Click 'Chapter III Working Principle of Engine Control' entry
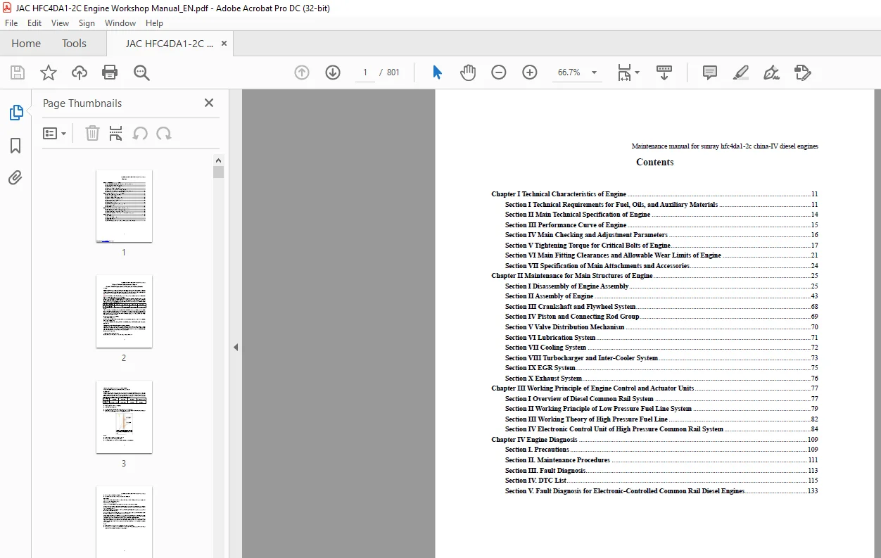 [x=592, y=388]
